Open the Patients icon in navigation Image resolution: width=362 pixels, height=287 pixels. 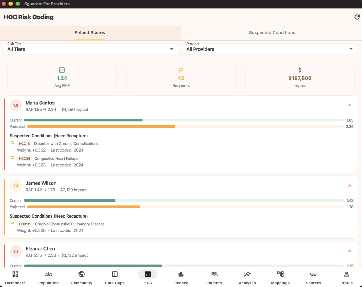click(x=214, y=274)
